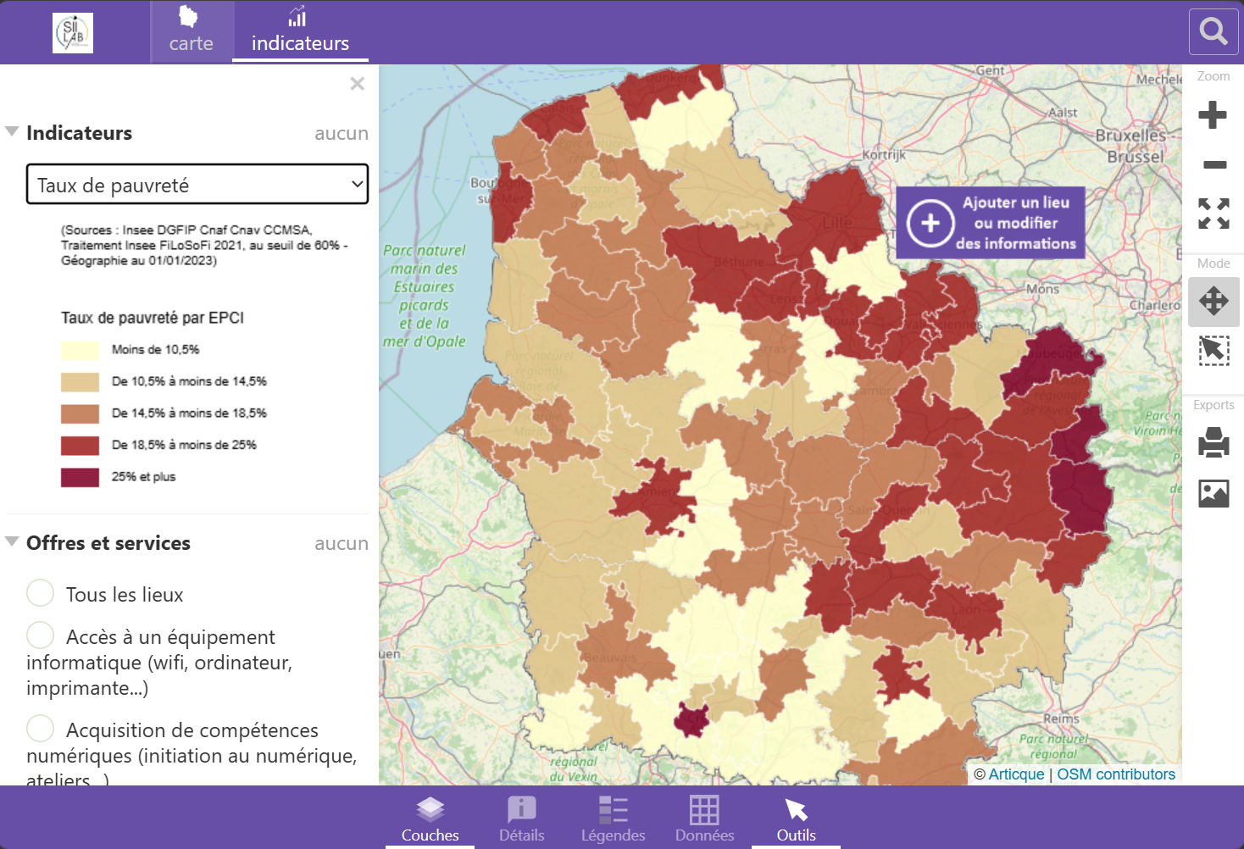This screenshot has width=1244, height=849.
Task: Open the Taux de pauvreté dropdown
Action: [197, 185]
